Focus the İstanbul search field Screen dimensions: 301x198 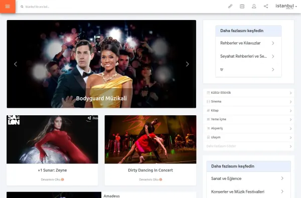coord(37,7)
